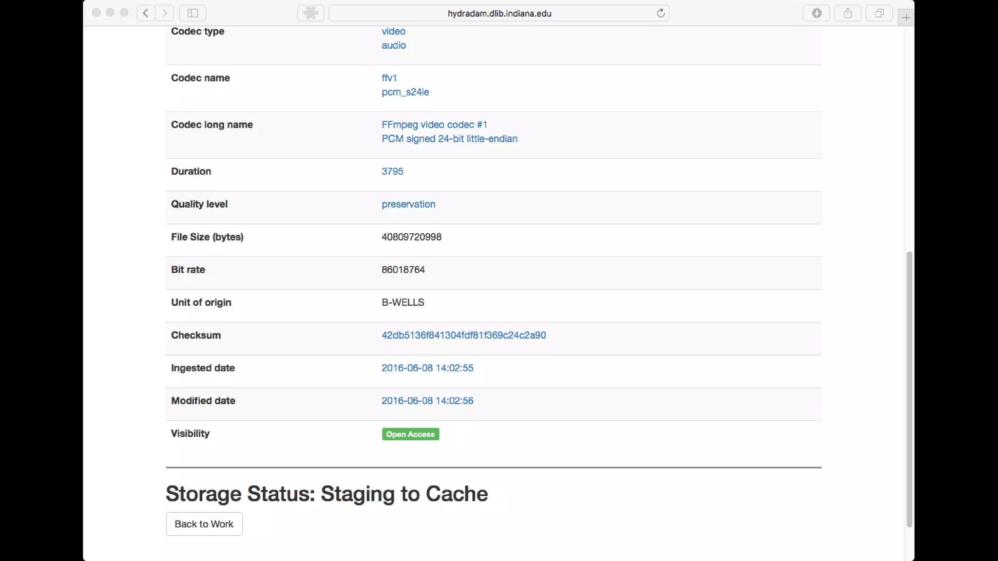Open the 3795 duration link
This screenshot has height=561, width=998.
coord(392,171)
